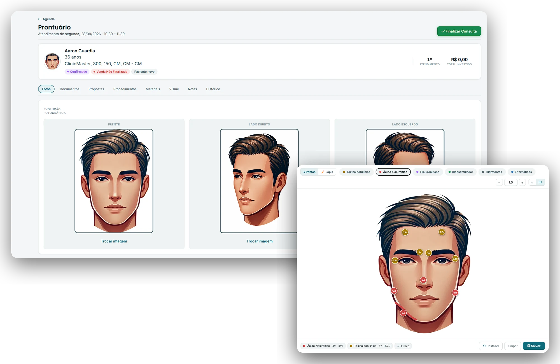
Task: Click the Ácido hialurônico 4× 4ml summary chip
Action: click(323, 346)
